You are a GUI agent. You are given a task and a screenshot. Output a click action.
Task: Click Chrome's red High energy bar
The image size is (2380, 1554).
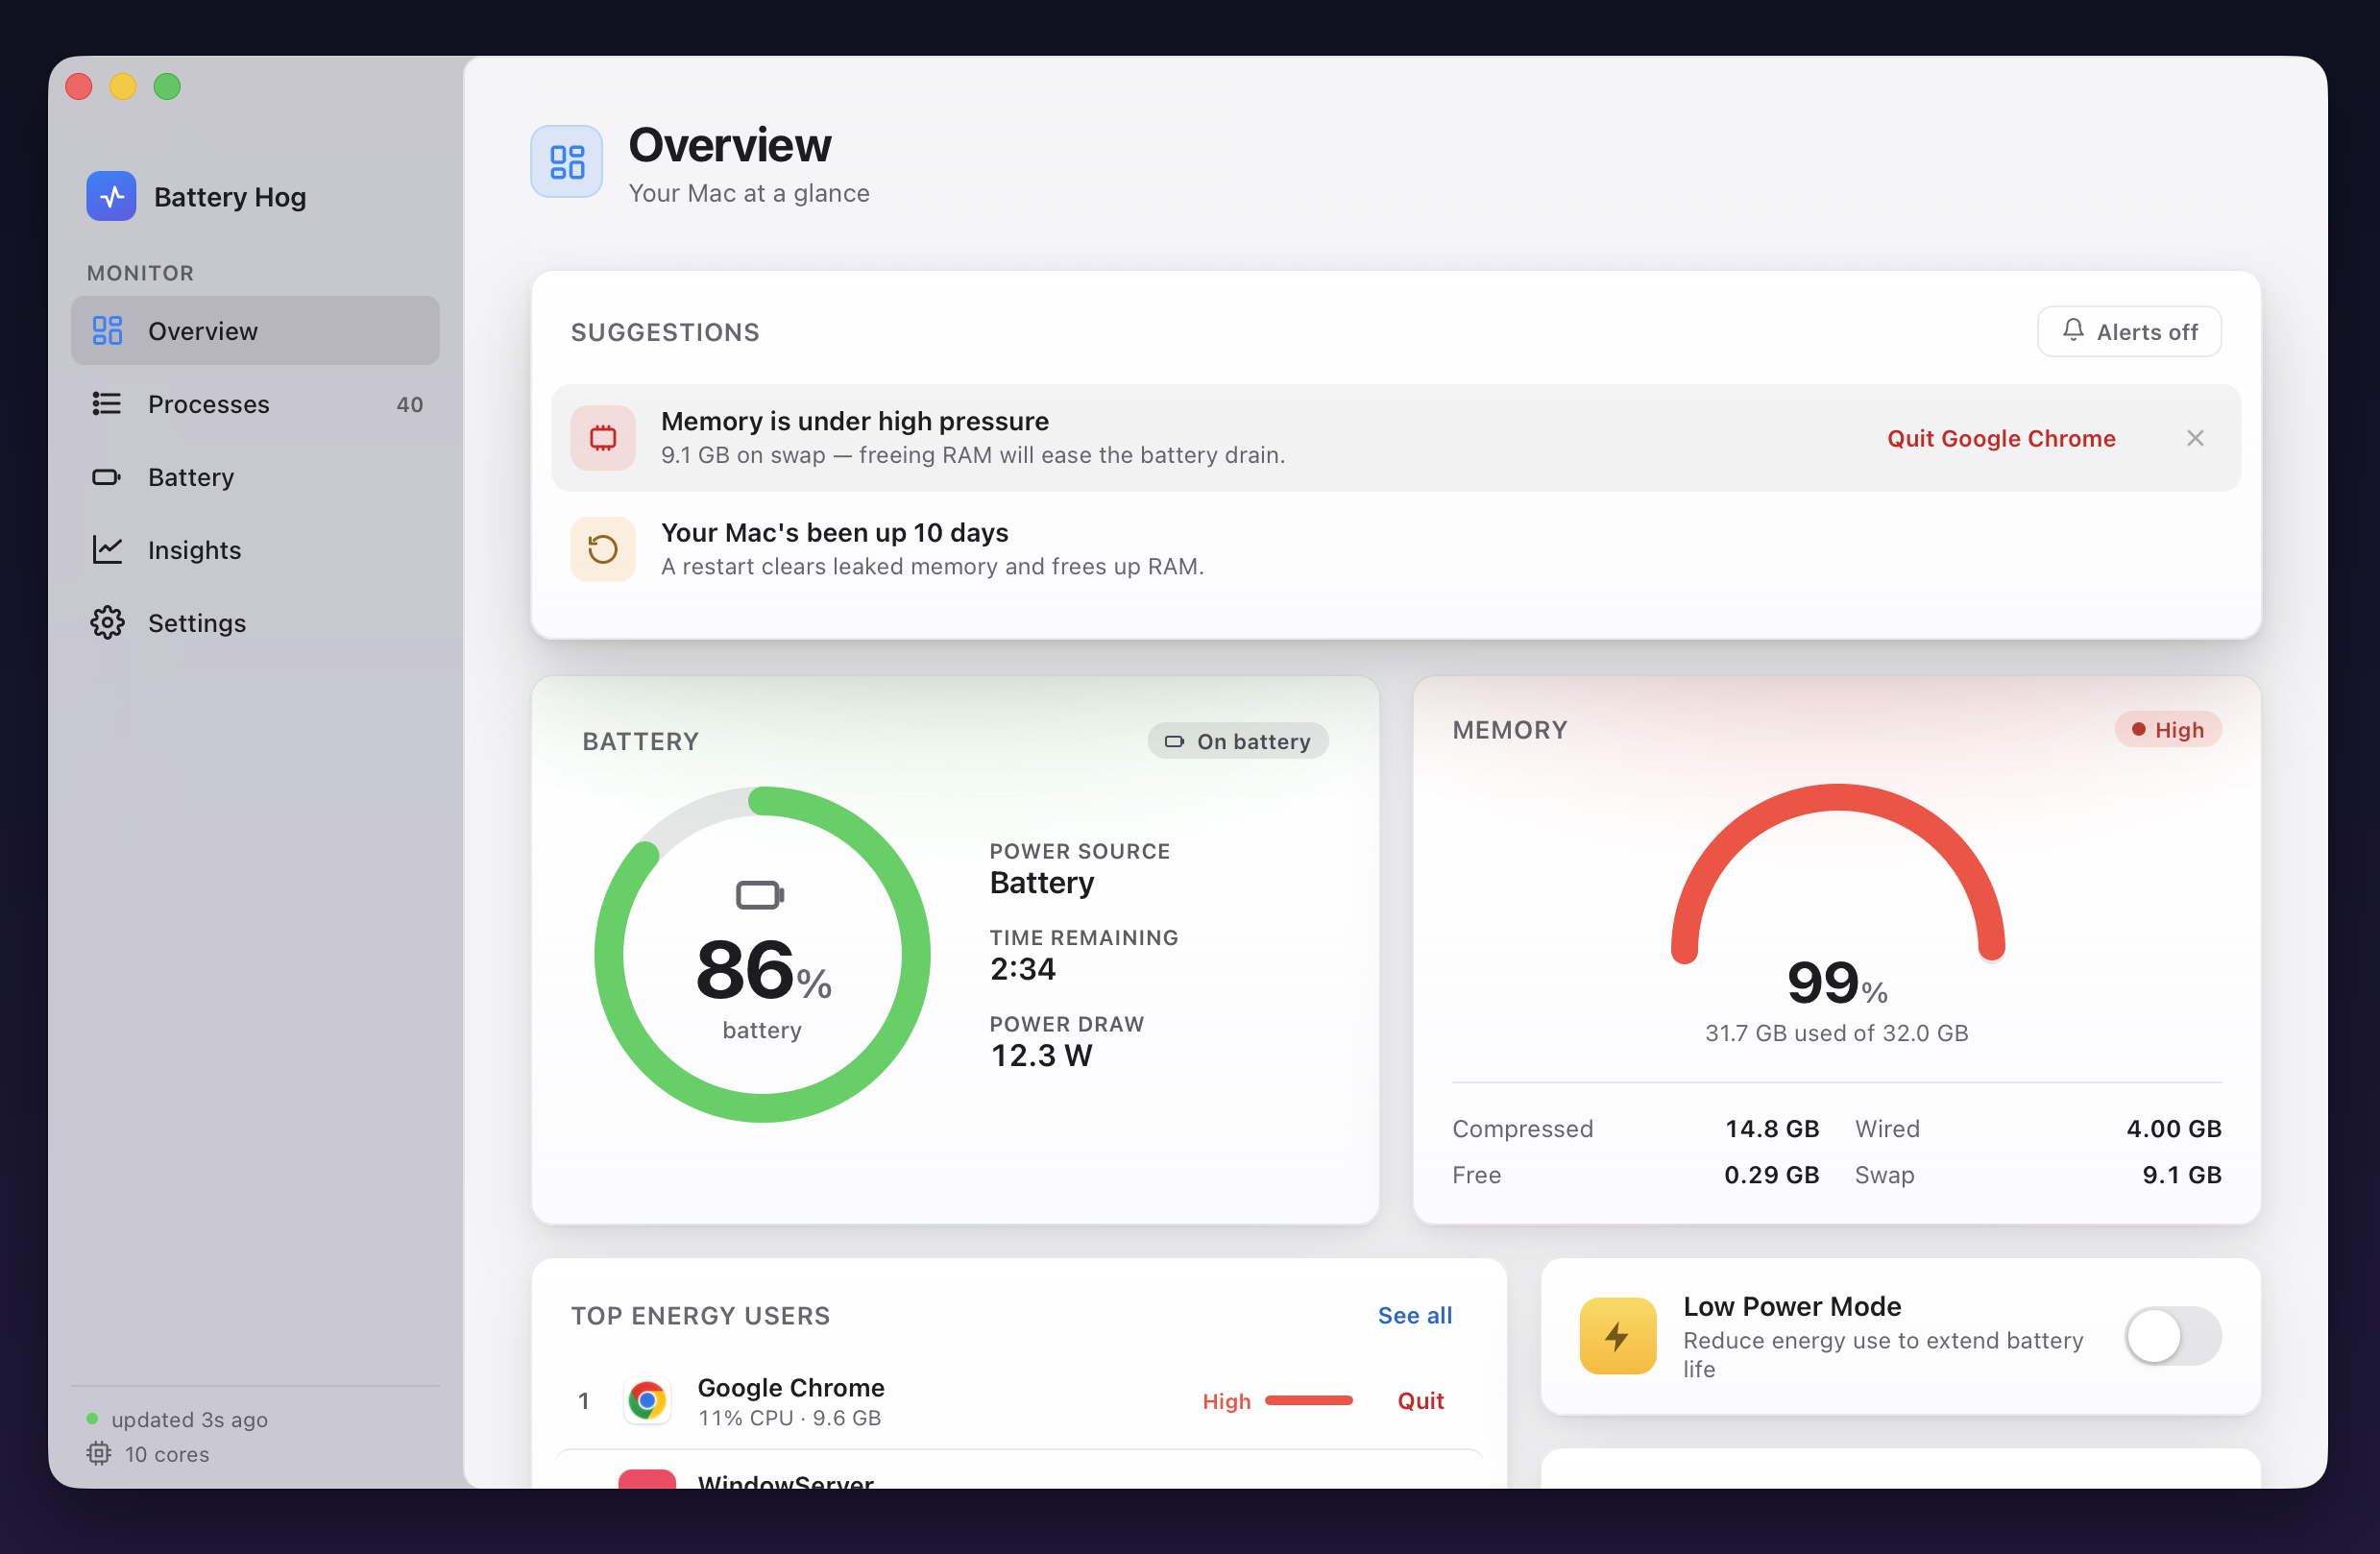tap(1308, 1400)
